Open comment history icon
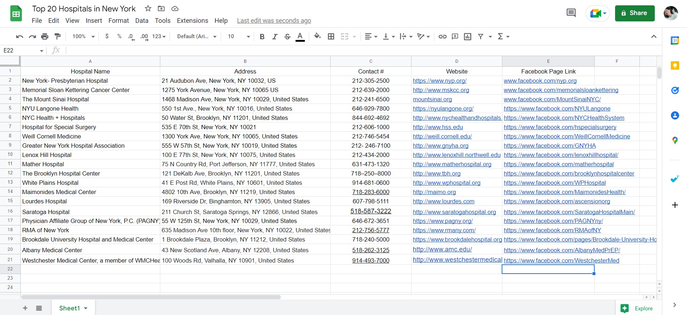This screenshot has height=315, width=687. click(x=571, y=13)
